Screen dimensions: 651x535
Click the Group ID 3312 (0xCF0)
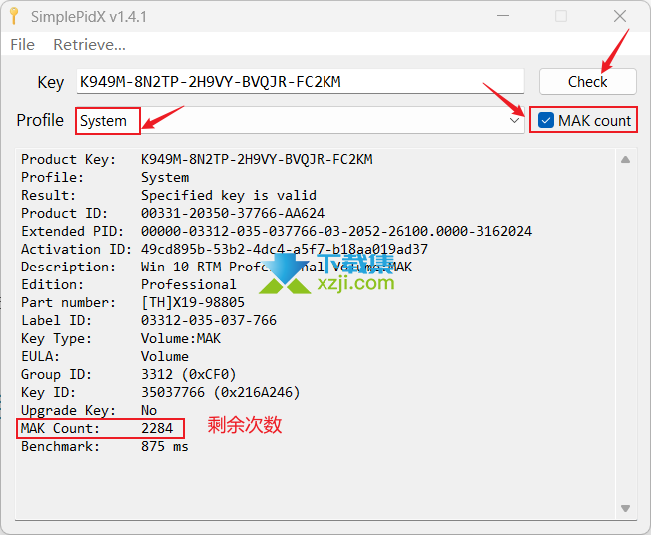[189, 374]
